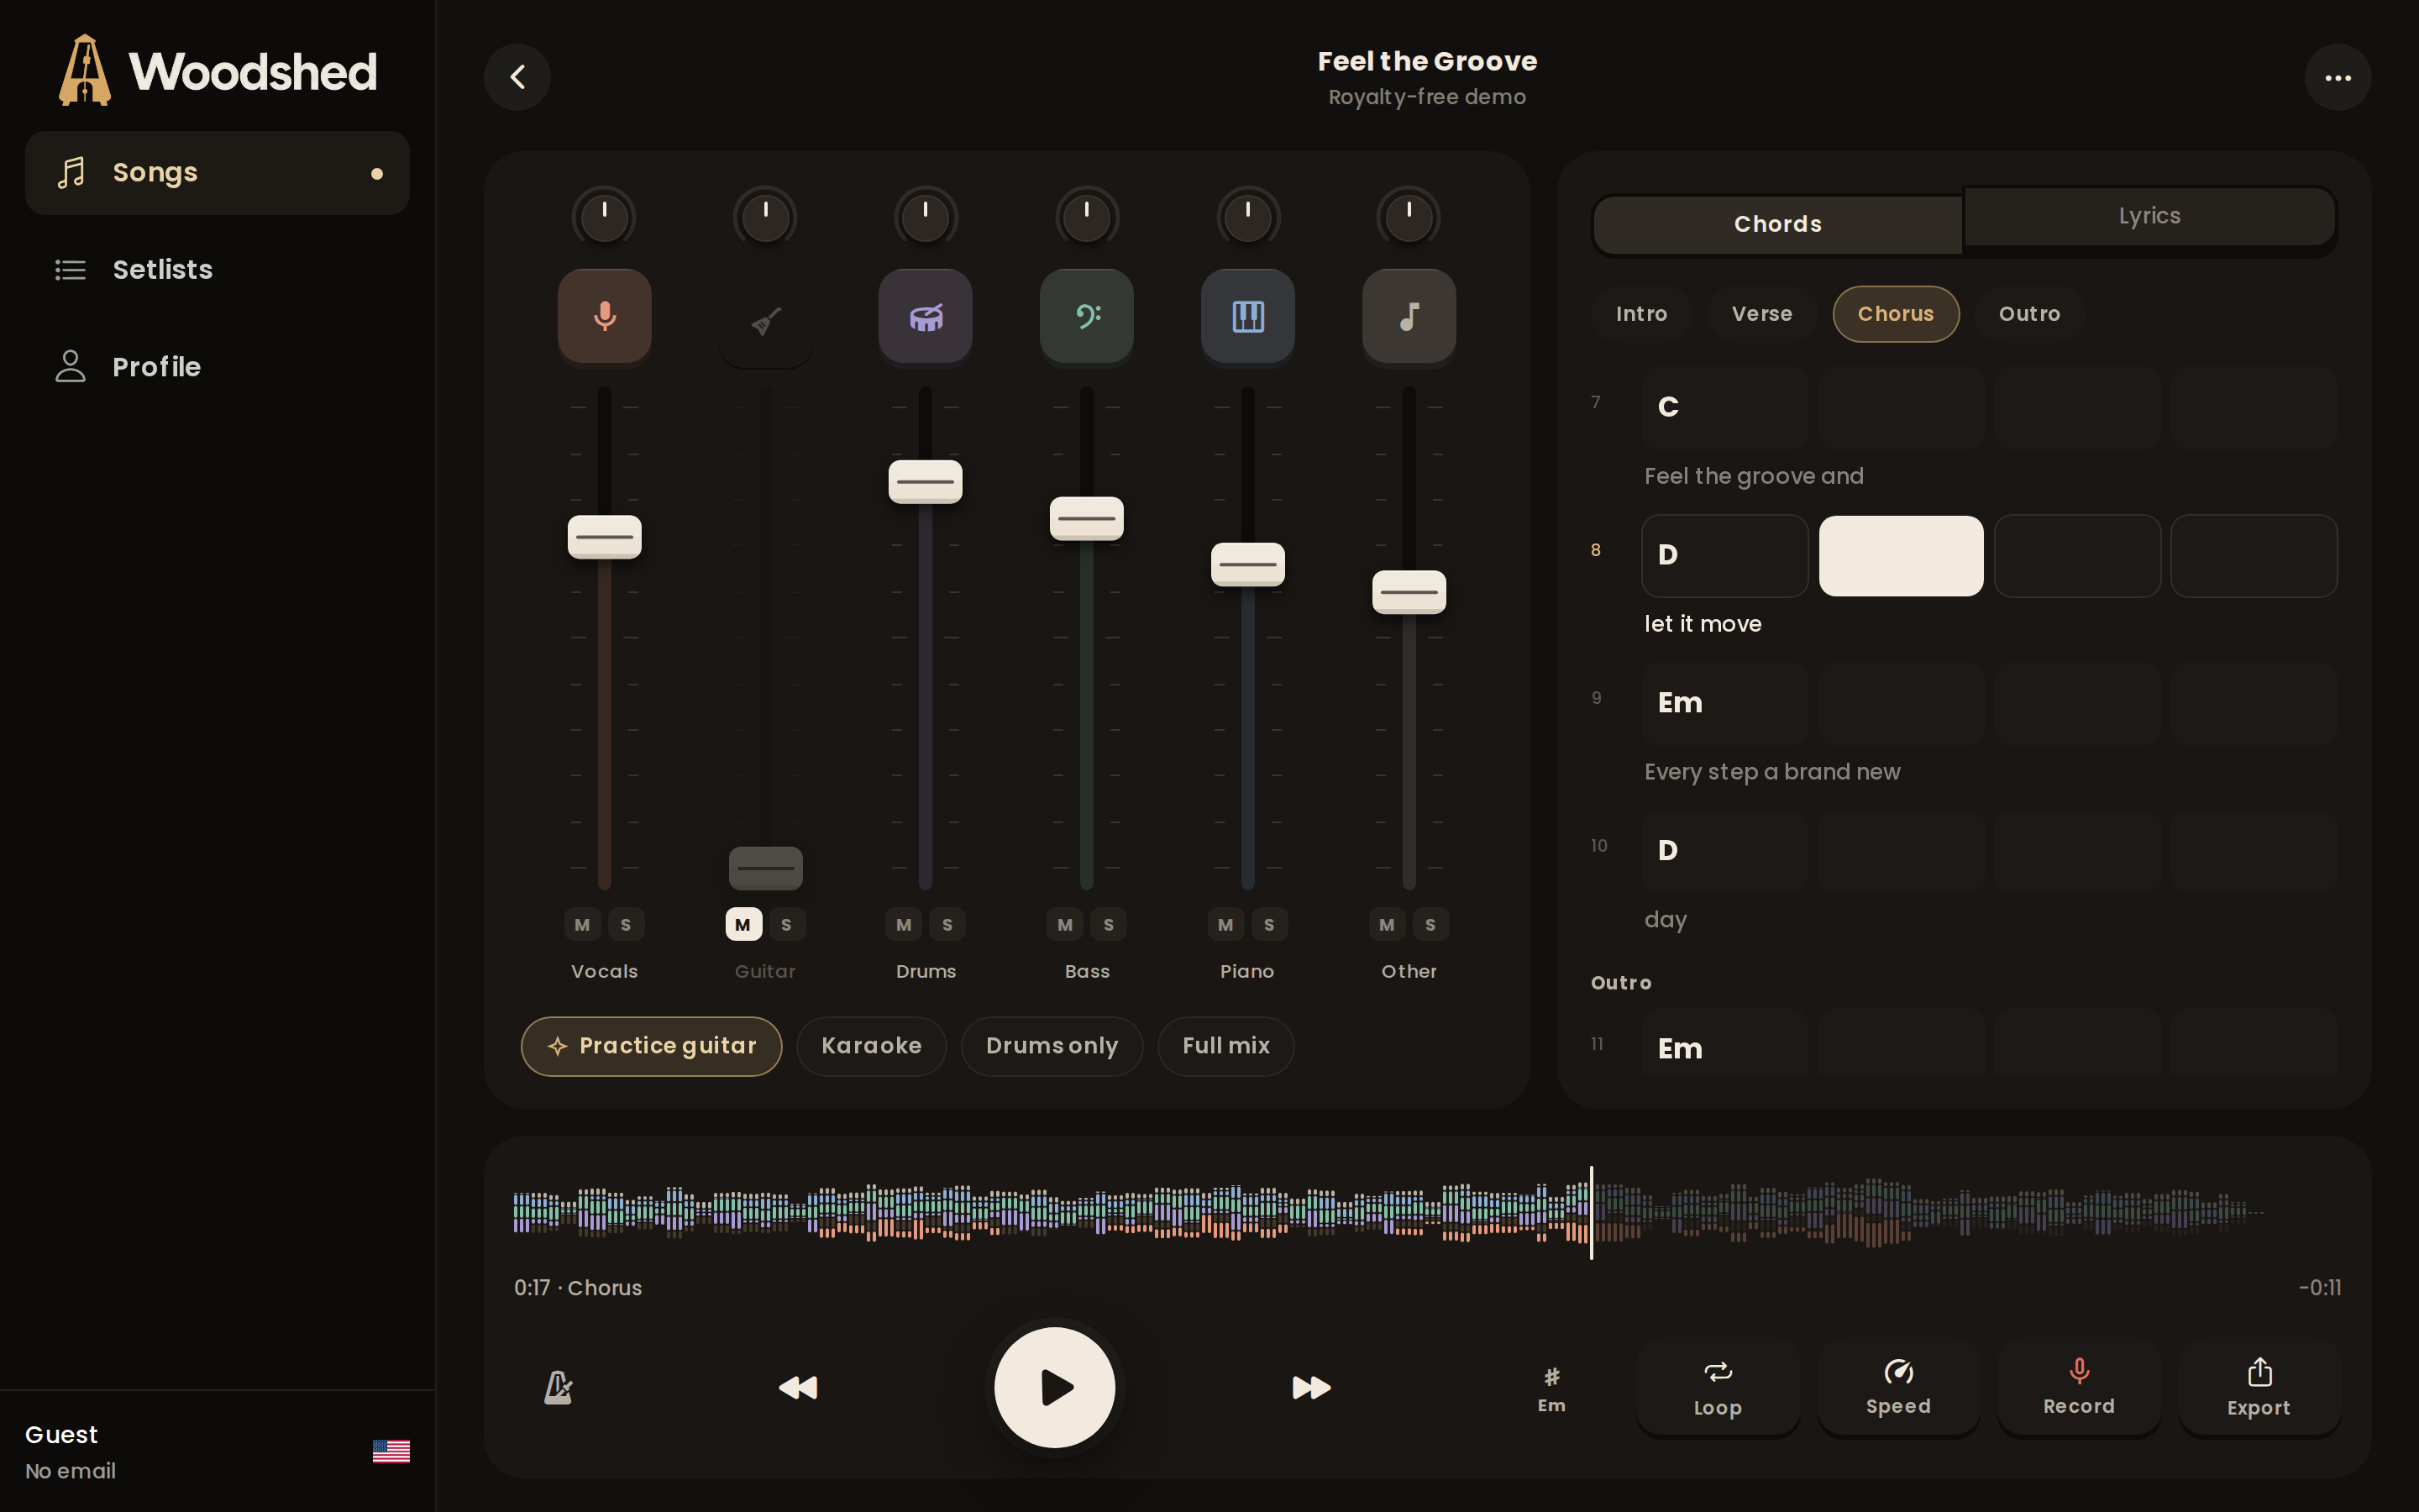Viewport: 2419px width, 1512px height.
Task: Adjust the Vocals pan knob
Action: click(604, 217)
